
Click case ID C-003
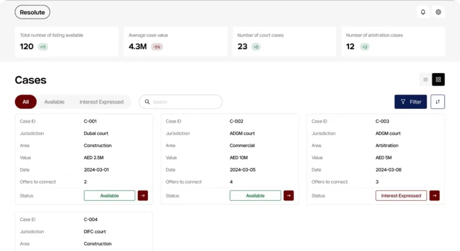382,121
